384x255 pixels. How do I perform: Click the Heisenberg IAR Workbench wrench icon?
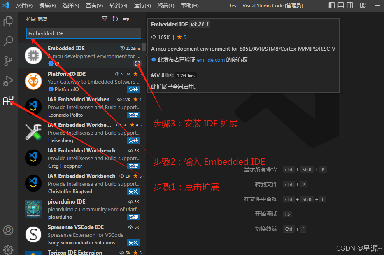pos(33,132)
